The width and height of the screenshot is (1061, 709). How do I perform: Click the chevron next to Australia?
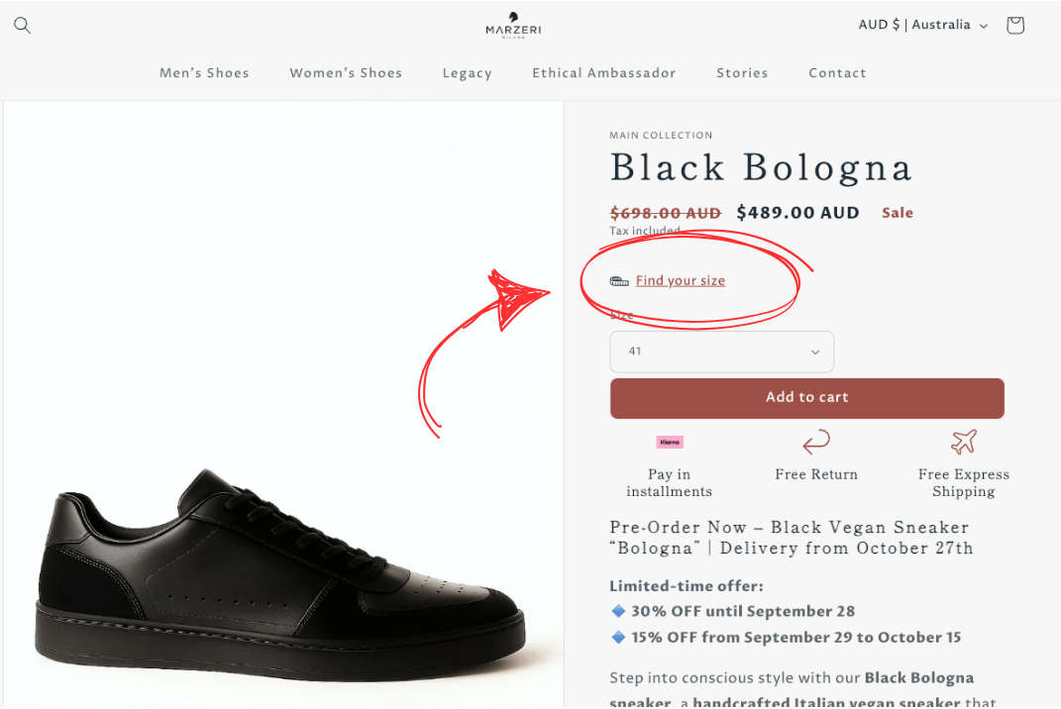pyautogui.click(x=982, y=25)
